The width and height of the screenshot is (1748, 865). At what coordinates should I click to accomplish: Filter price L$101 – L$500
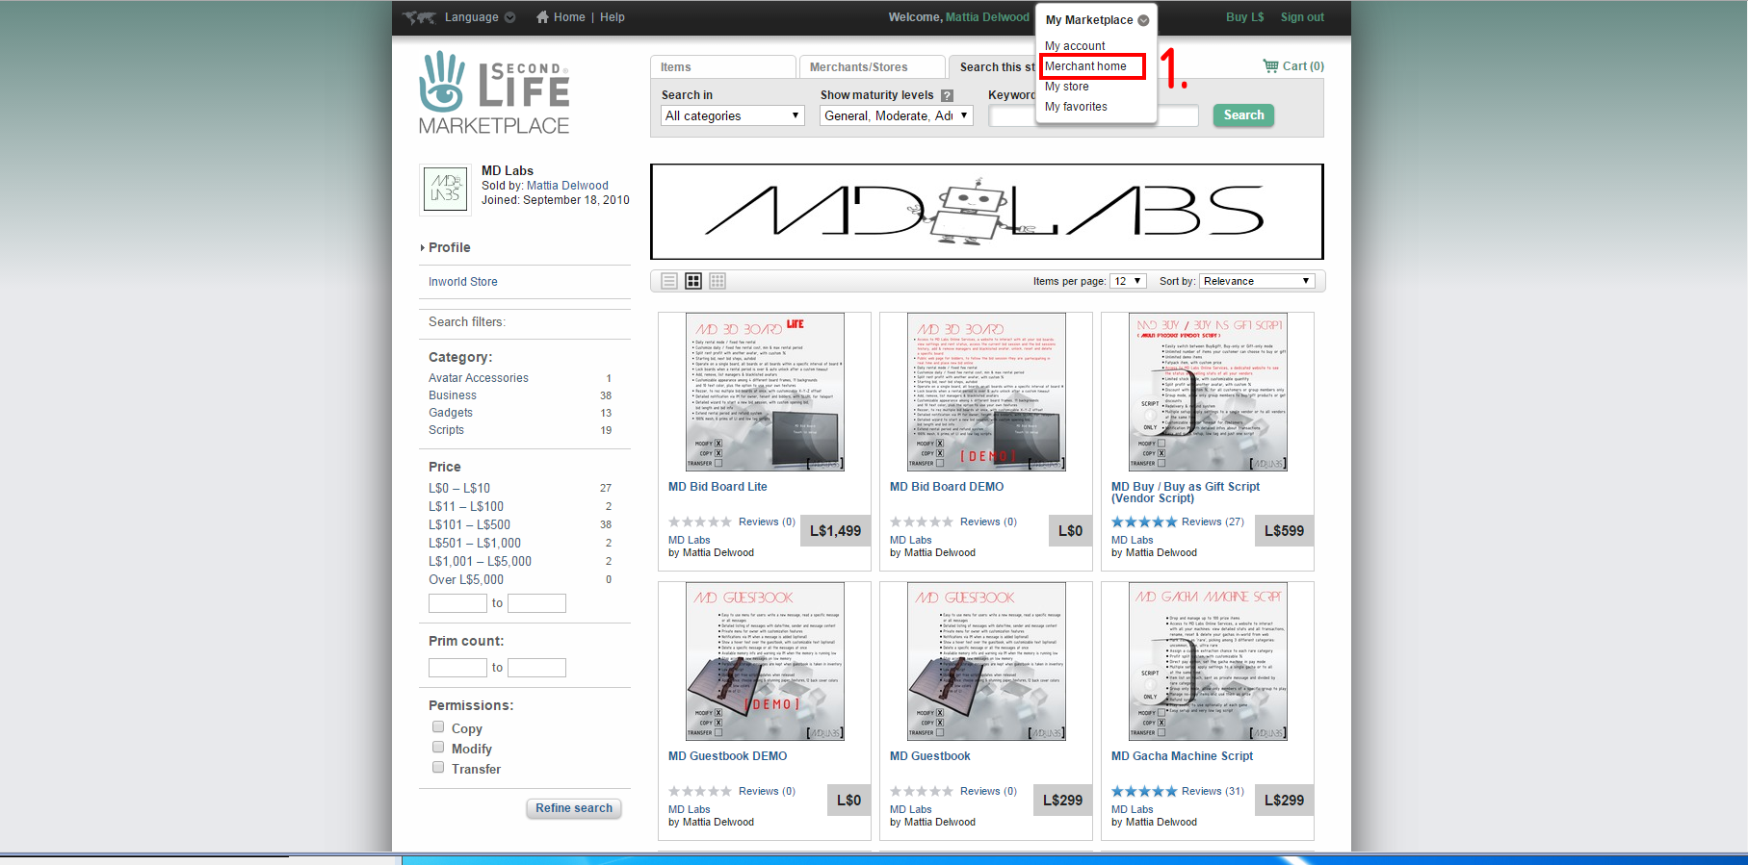(469, 524)
